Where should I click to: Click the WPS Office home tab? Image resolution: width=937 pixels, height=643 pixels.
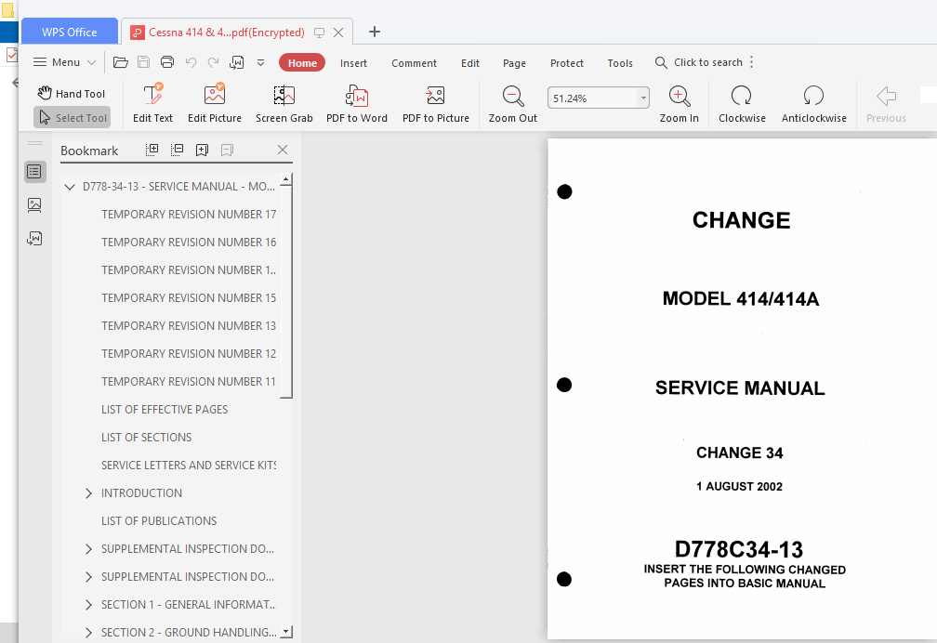tap(70, 33)
